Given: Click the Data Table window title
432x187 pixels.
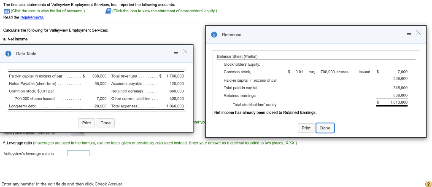Looking at the screenshot, I should [26, 53].
